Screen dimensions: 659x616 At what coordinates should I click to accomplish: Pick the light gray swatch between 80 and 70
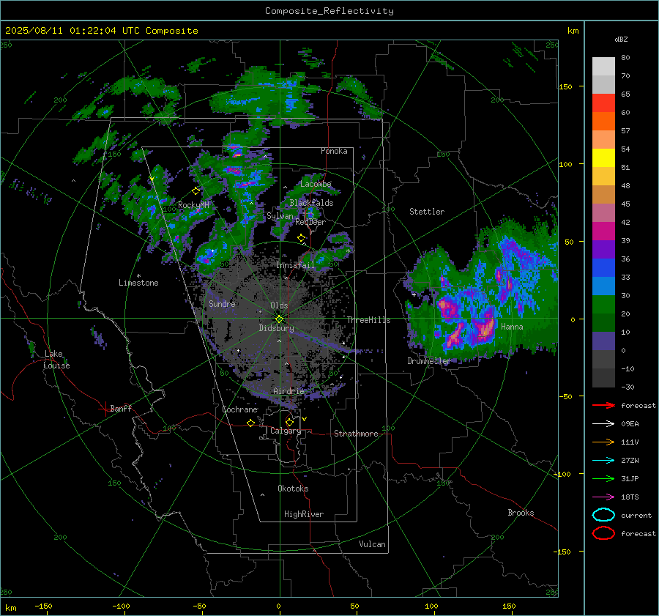pyautogui.click(x=603, y=67)
